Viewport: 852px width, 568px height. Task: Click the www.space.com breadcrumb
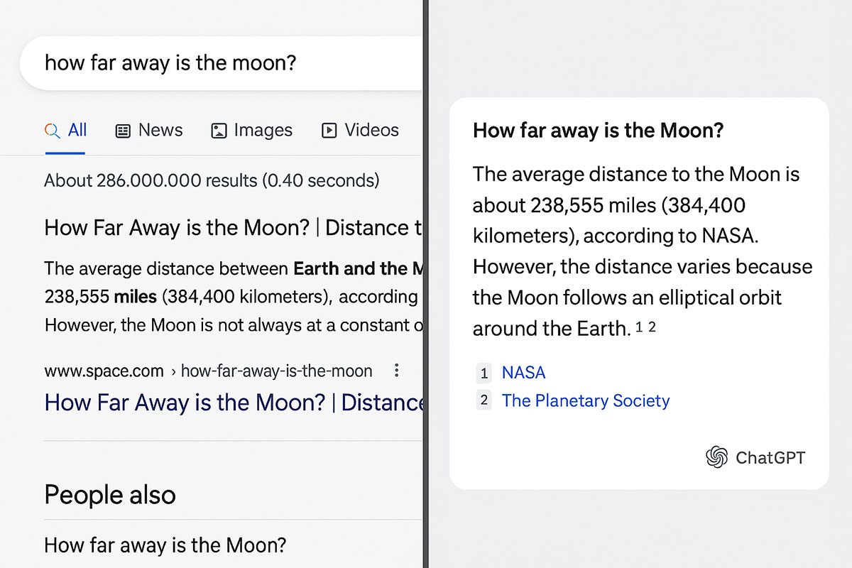[102, 370]
